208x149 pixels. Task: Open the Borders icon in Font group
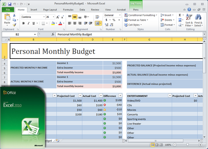43,23
